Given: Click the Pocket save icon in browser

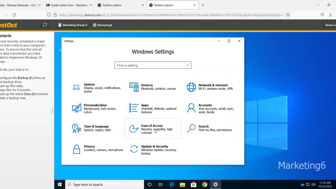Looking at the screenshot, I should 322,15.
